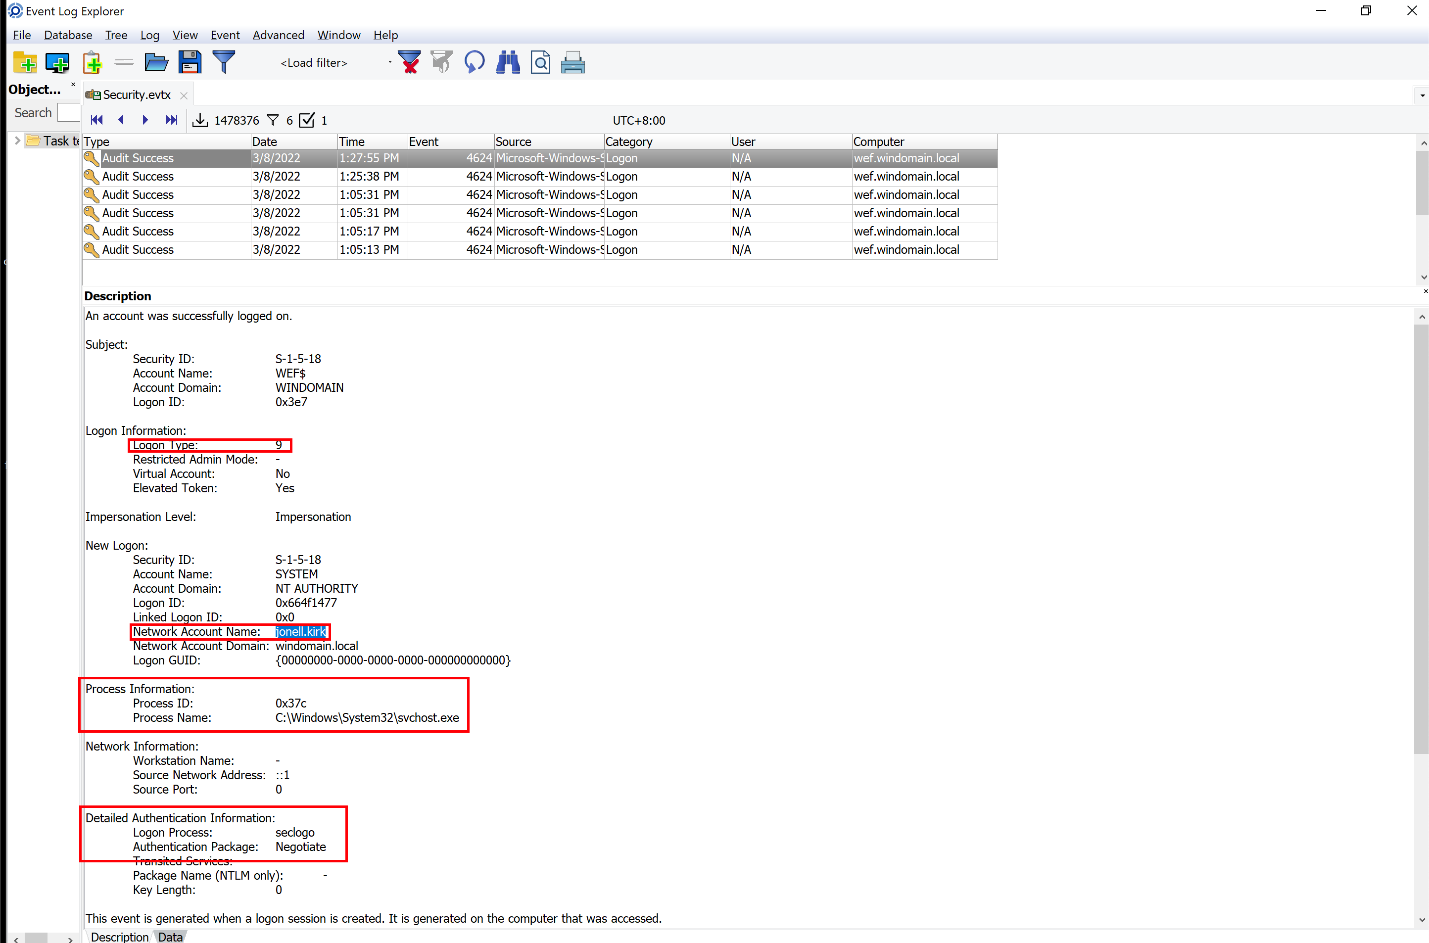The height and width of the screenshot is (943, 1429).
Task: Click the add folder toolbar icon
Action: click(25, 62)
